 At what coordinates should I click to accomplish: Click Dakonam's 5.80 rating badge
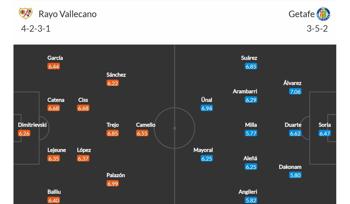click(295, 175)
